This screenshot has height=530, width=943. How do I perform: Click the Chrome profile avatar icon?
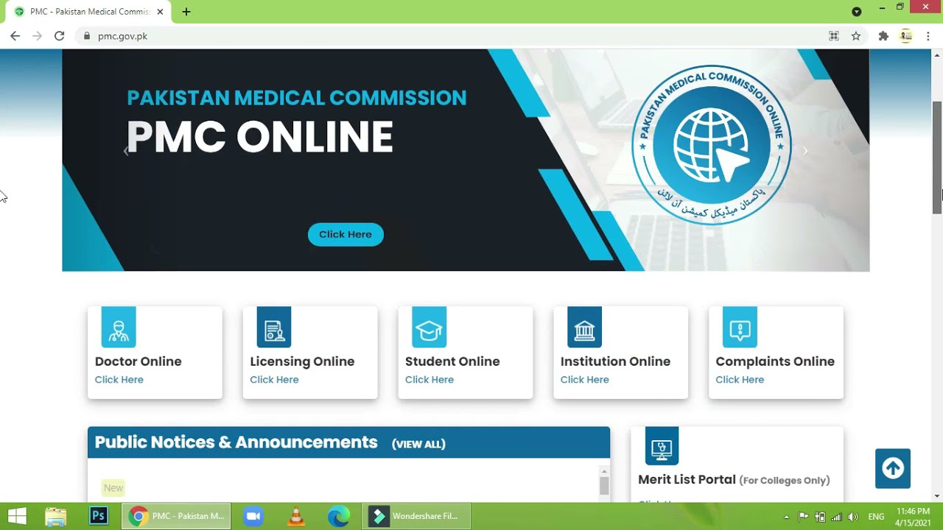(906, 36)
